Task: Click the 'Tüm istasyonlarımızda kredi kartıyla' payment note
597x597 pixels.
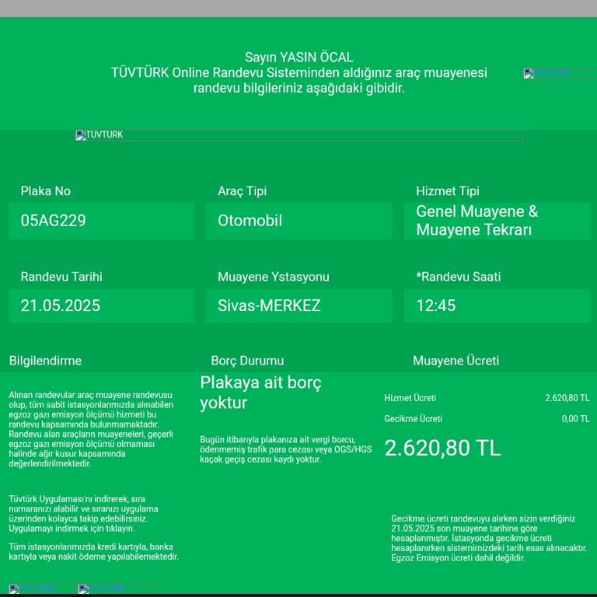Action: 93,552
